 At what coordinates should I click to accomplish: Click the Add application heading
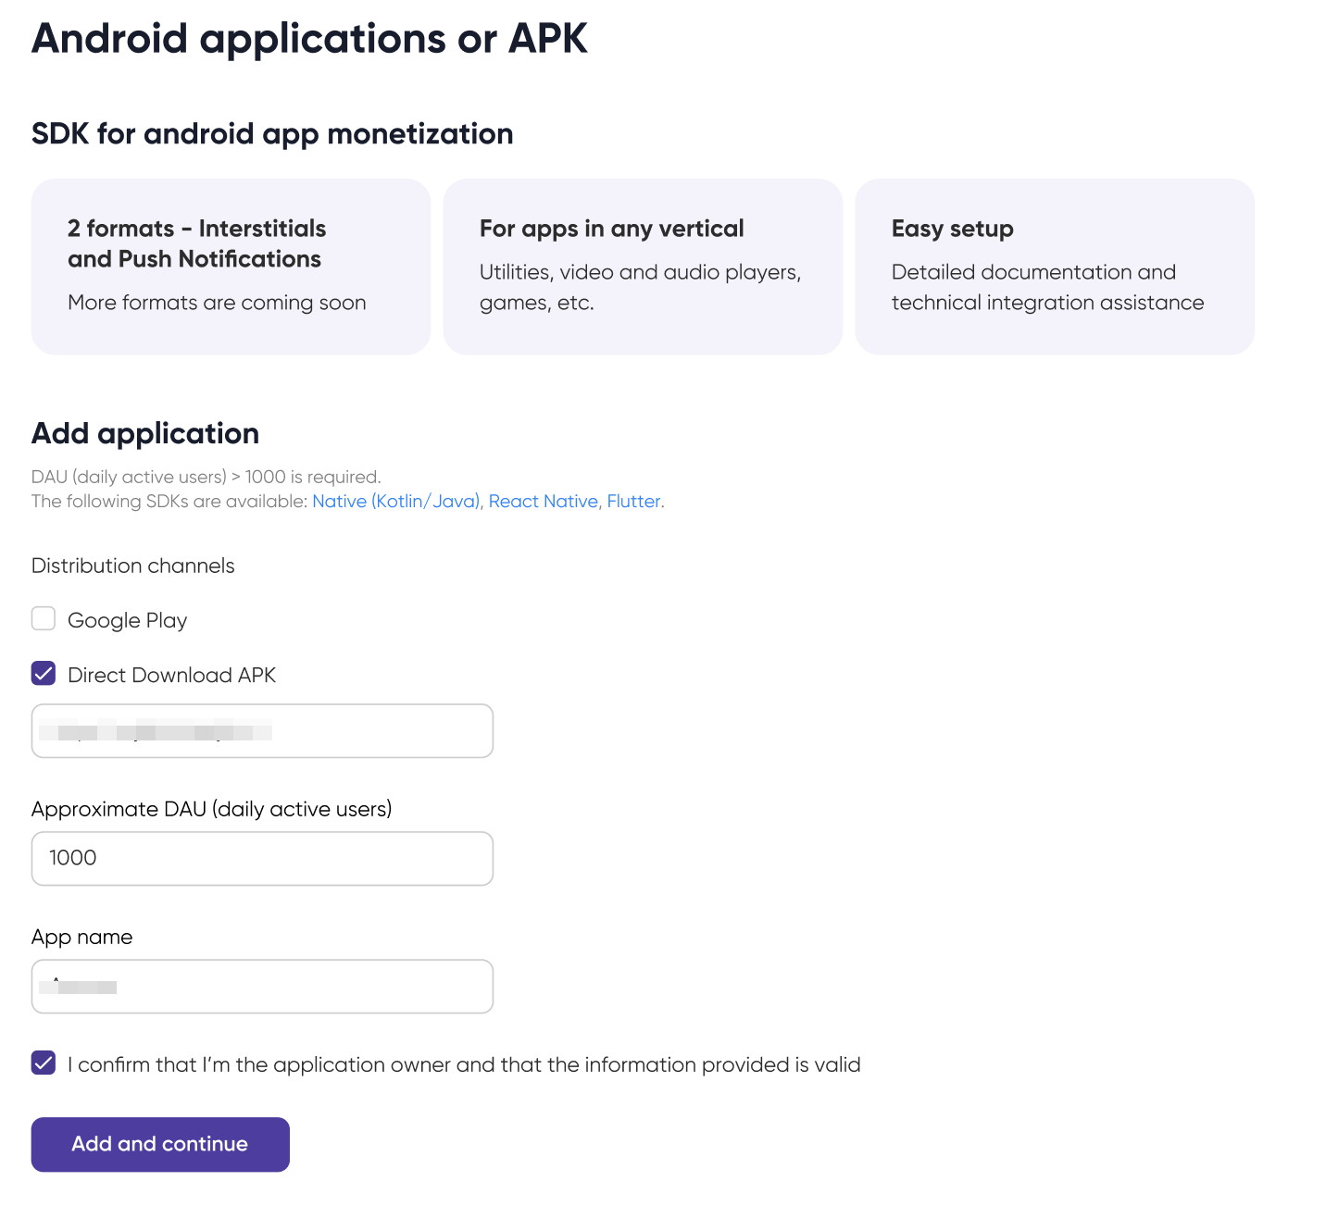(145, 433)
